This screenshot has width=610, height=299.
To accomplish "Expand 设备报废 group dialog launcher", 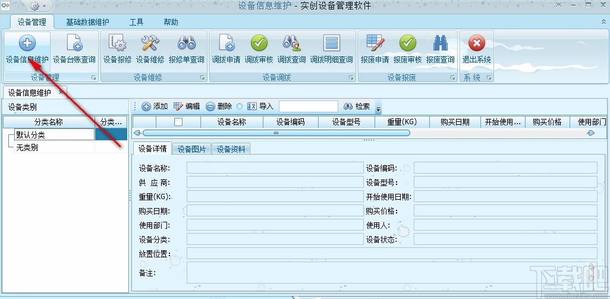I will pos(452,78).
